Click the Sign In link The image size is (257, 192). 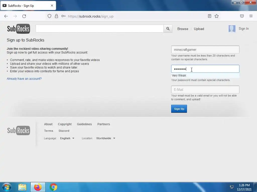tap(243, 28)
